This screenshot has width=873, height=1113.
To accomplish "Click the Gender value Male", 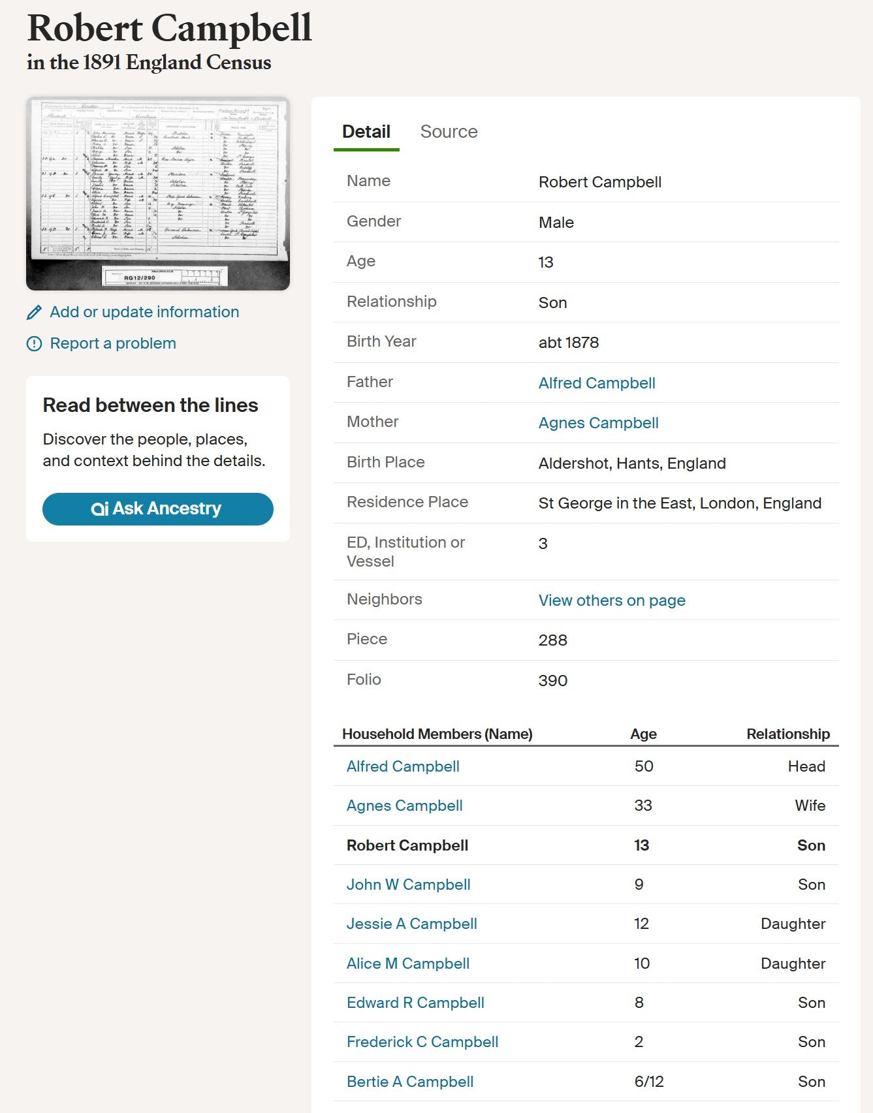I will 556,223.
